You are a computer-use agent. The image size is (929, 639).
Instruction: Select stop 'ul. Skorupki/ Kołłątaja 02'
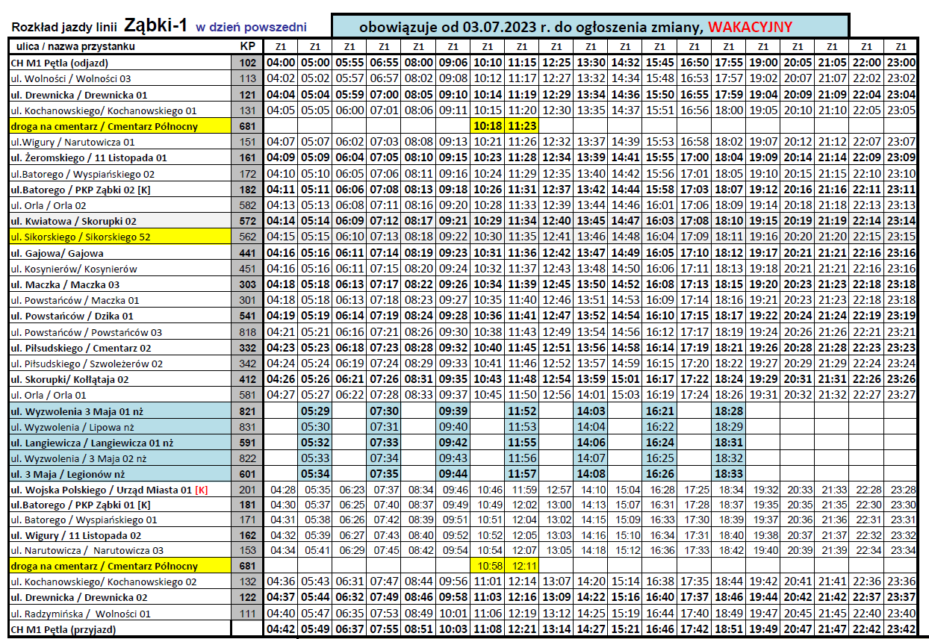[x=69, y=379]
